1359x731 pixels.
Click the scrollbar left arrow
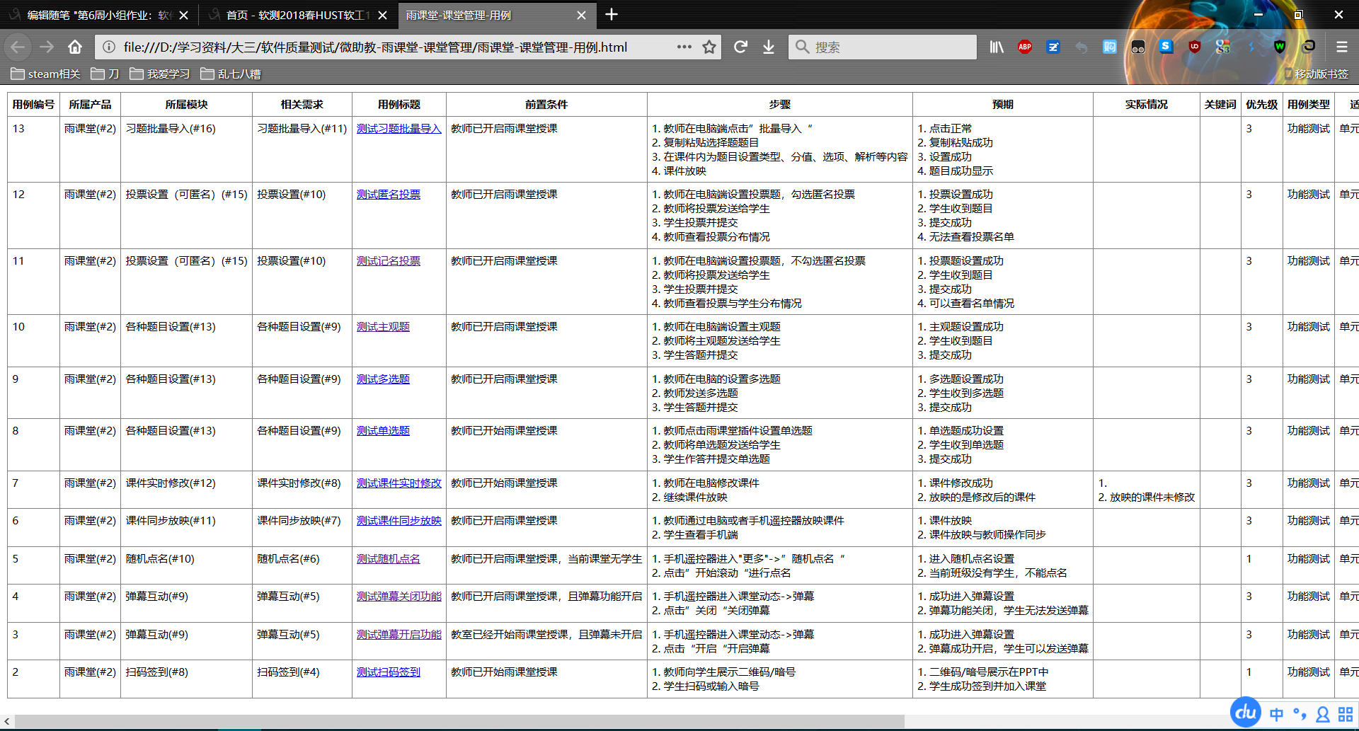[x=7, y=721]
